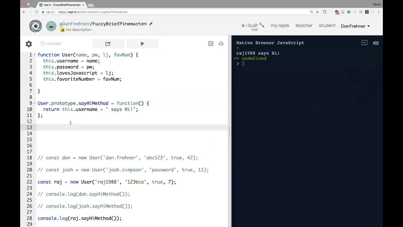Click the Chrome profile name 'Daniel'
The image size is (403, 227).
tap(377, 4)
